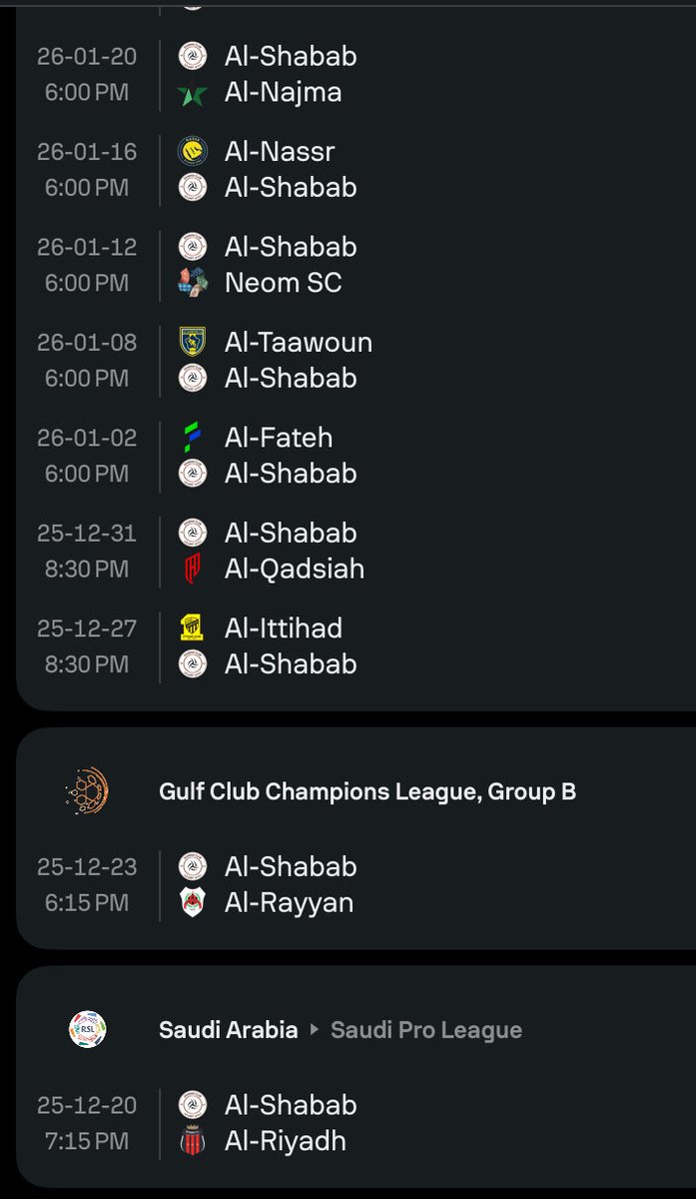Click the Al-Qadsiah red crest icon
Viewport: 696px width, 1199px height.
click(193, 569)
